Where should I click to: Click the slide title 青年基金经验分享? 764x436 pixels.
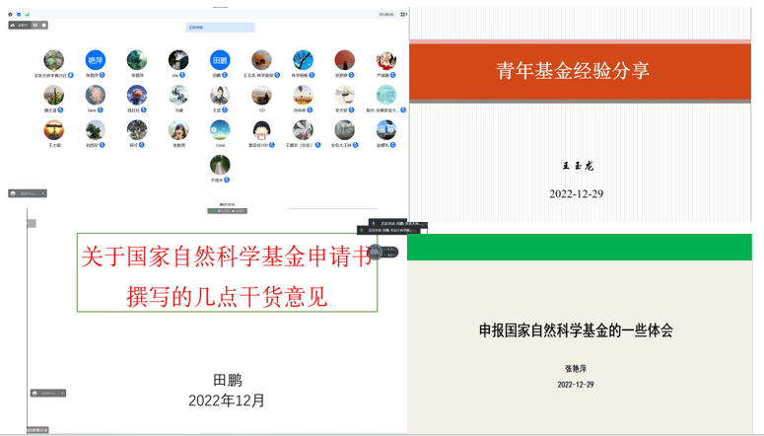point(573,71)
